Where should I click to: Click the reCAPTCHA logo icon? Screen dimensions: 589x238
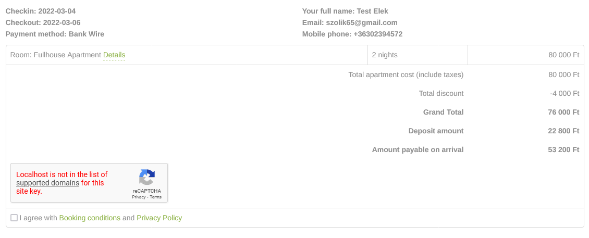pos(146,178)
